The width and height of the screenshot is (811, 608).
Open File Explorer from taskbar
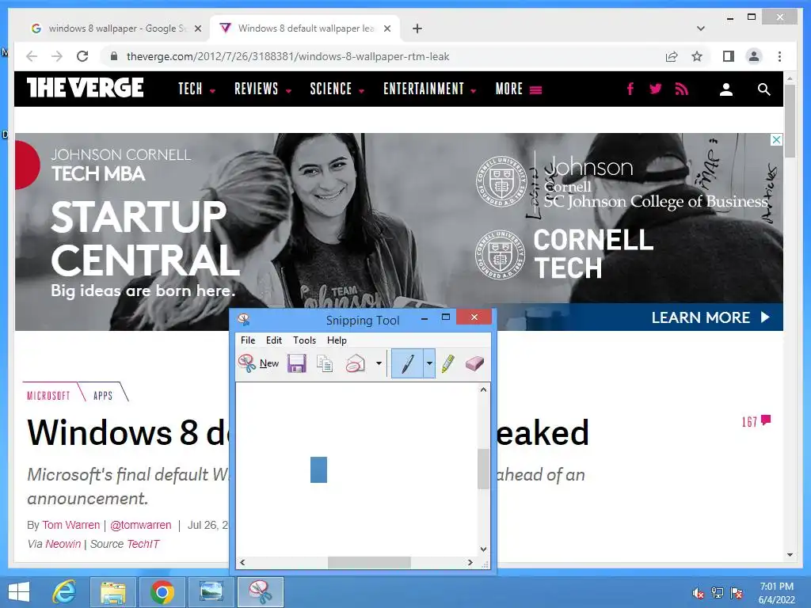tap(112, 592)
